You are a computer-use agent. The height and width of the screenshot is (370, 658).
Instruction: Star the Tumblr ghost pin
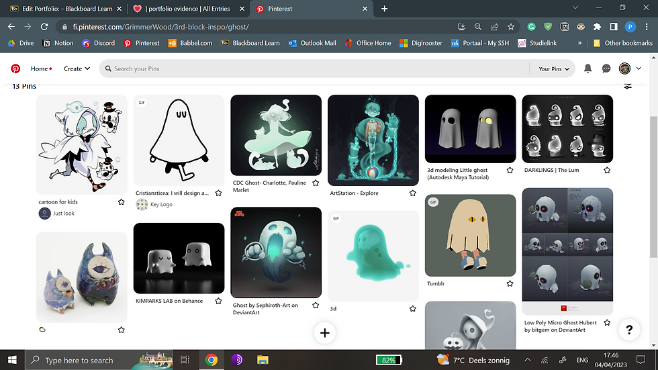click(510, 284)
